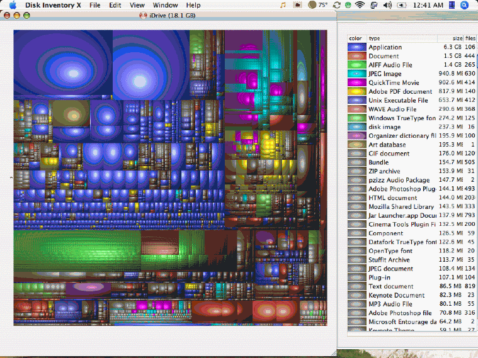This screenshot has width=478, height=358.
Task: Open the Wi-Fi status menu
Action: point(360,5)
